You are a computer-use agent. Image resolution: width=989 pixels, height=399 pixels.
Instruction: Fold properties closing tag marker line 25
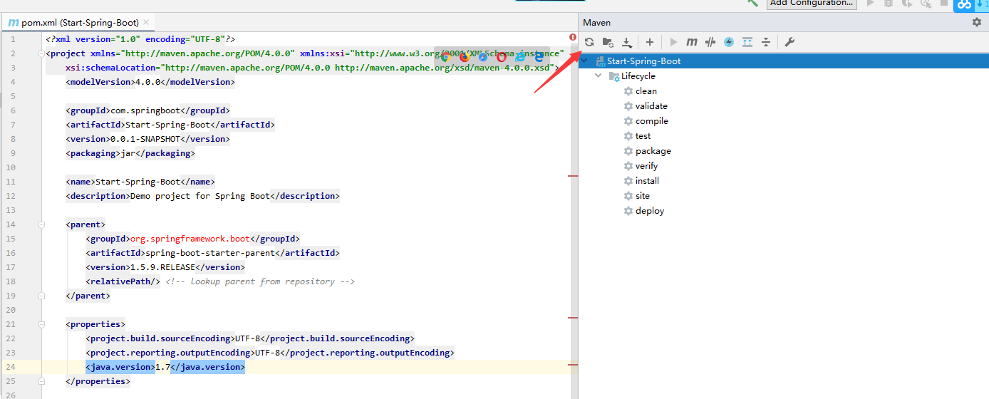click(x=42, y=381)
